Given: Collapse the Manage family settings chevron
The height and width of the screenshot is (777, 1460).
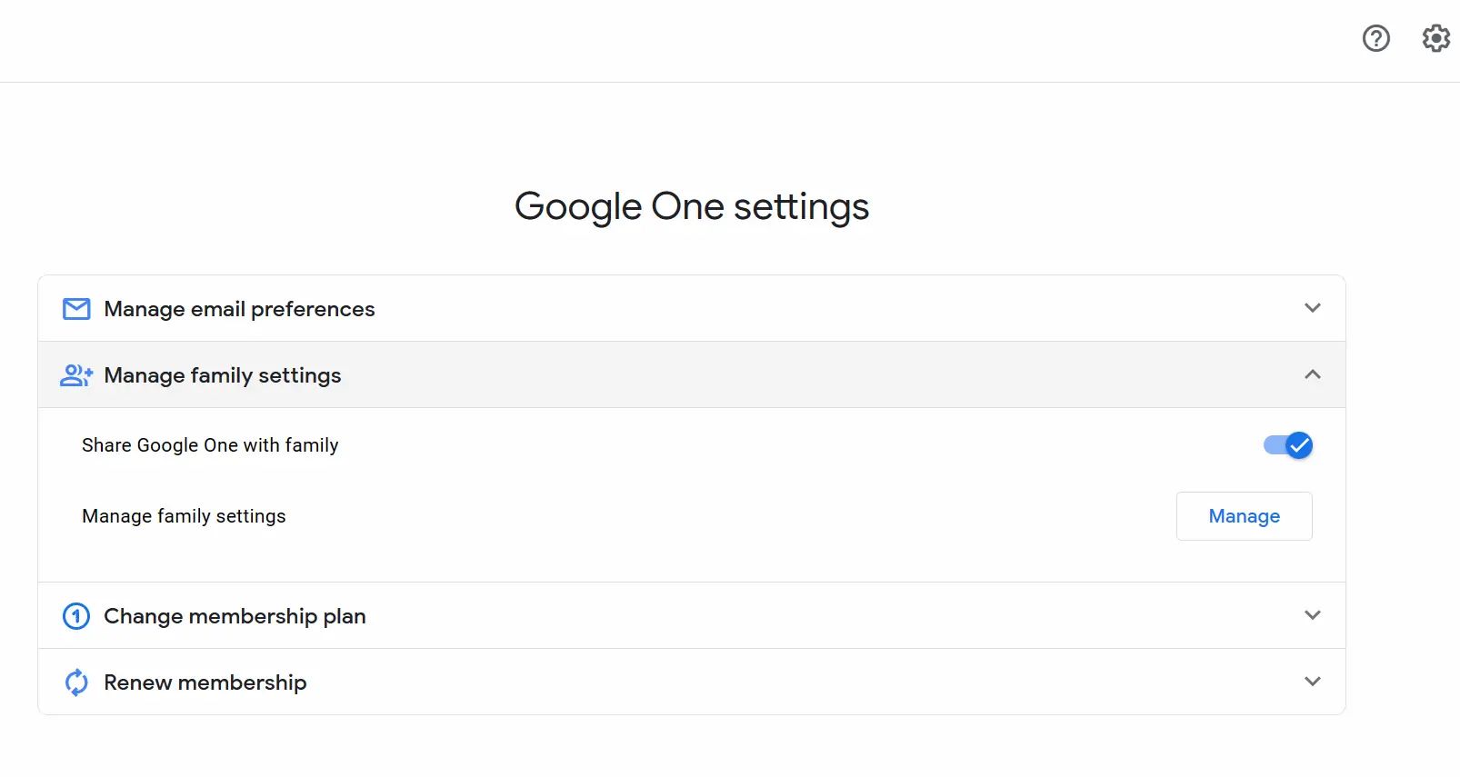Looking at the screenshot, I should pyautogui.click(x=1312, y=374).
